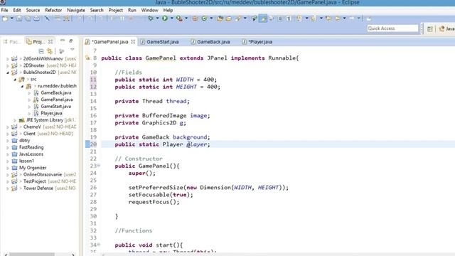This screenshot has height=256, width=455.
Task: Click Collapse All icon in Project Explorer
Action: 41,51
